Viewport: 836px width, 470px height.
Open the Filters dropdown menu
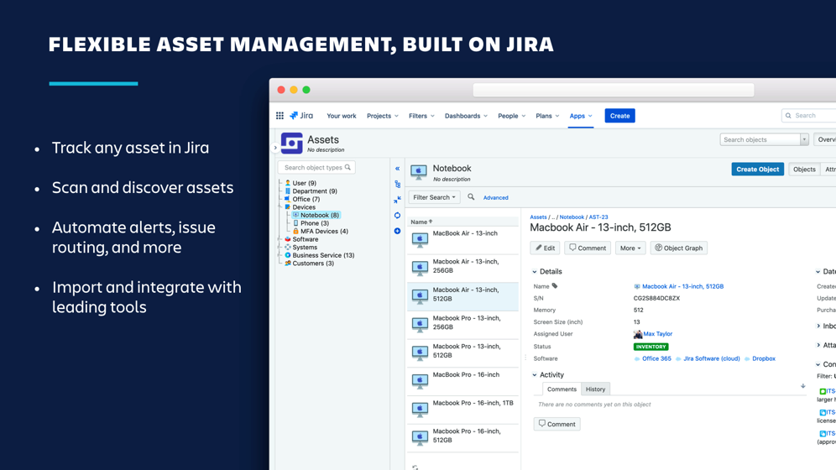pyautogui.click(x=421, y=116)
